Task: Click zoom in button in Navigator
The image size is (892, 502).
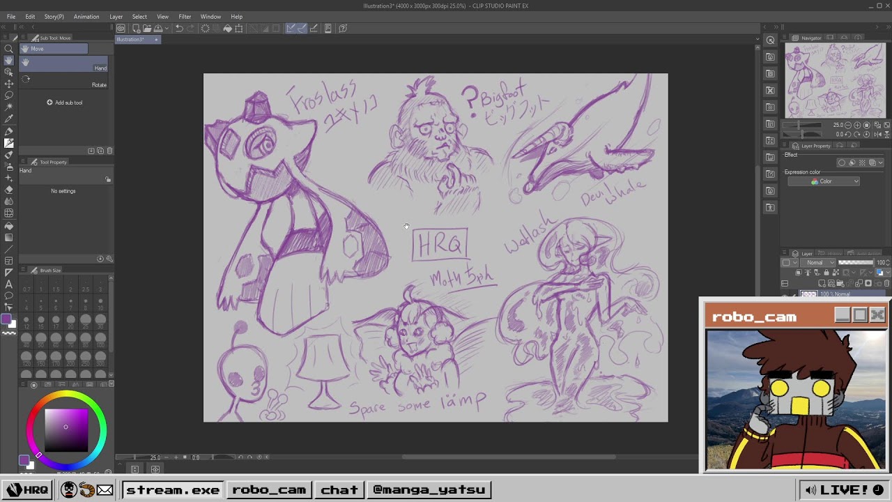Action: (859, 125)
